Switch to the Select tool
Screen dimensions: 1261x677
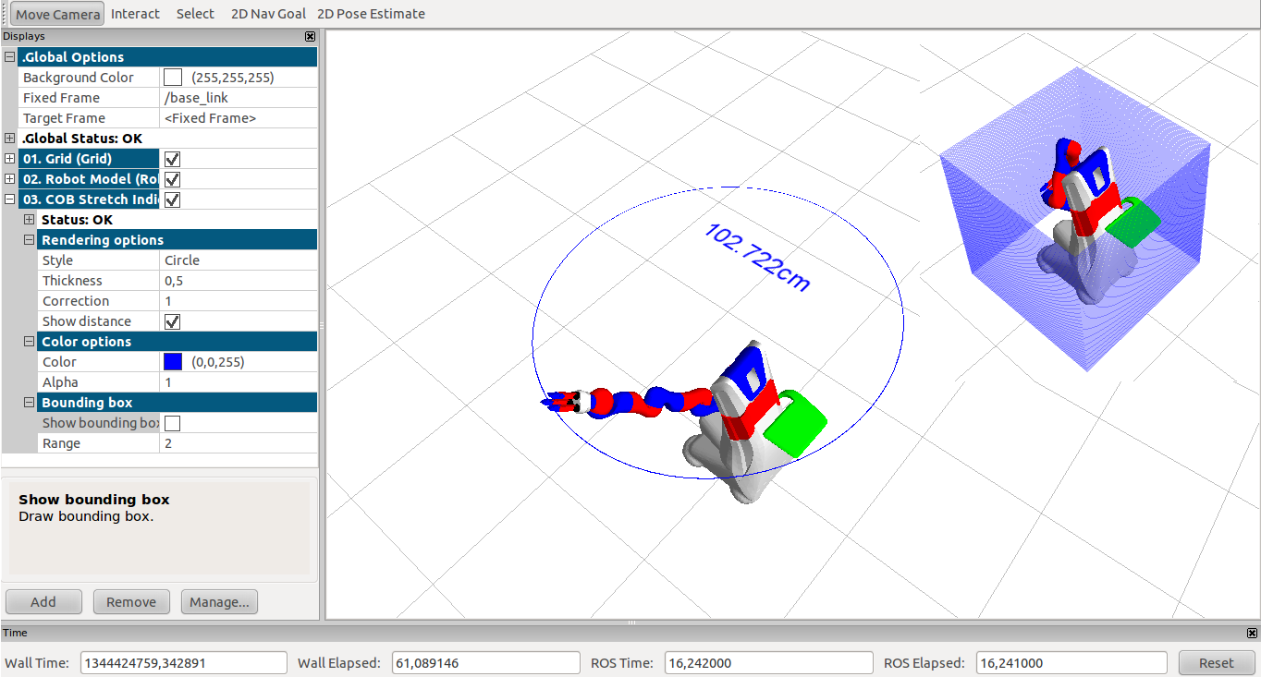click(x=195, y=14)
